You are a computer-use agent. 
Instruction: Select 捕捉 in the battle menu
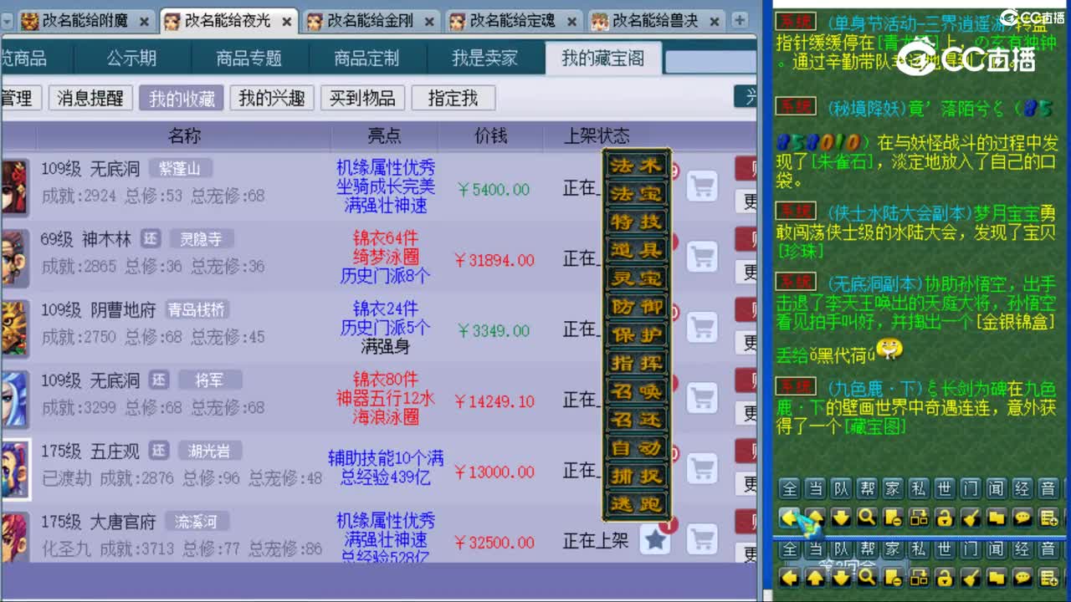coord(637,477)
